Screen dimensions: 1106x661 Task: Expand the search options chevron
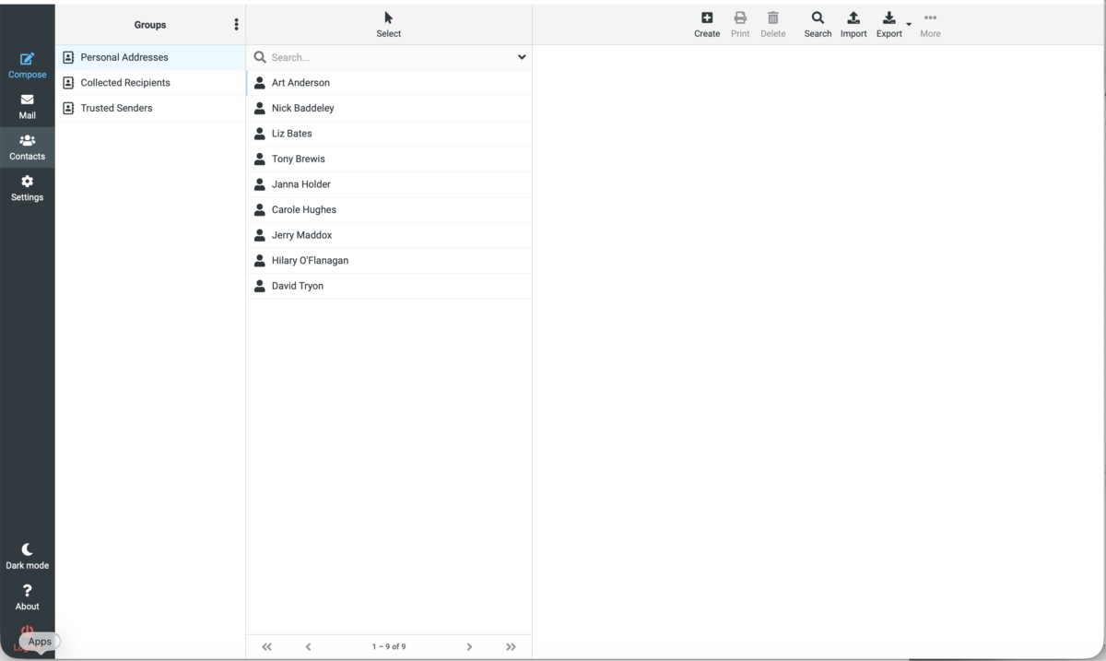[x=522, y=57]
